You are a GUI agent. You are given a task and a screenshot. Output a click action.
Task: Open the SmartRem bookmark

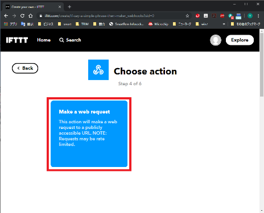(126, 24)
